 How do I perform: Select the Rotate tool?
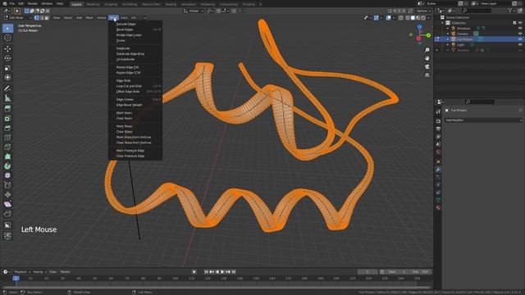[x=7, y=58]
